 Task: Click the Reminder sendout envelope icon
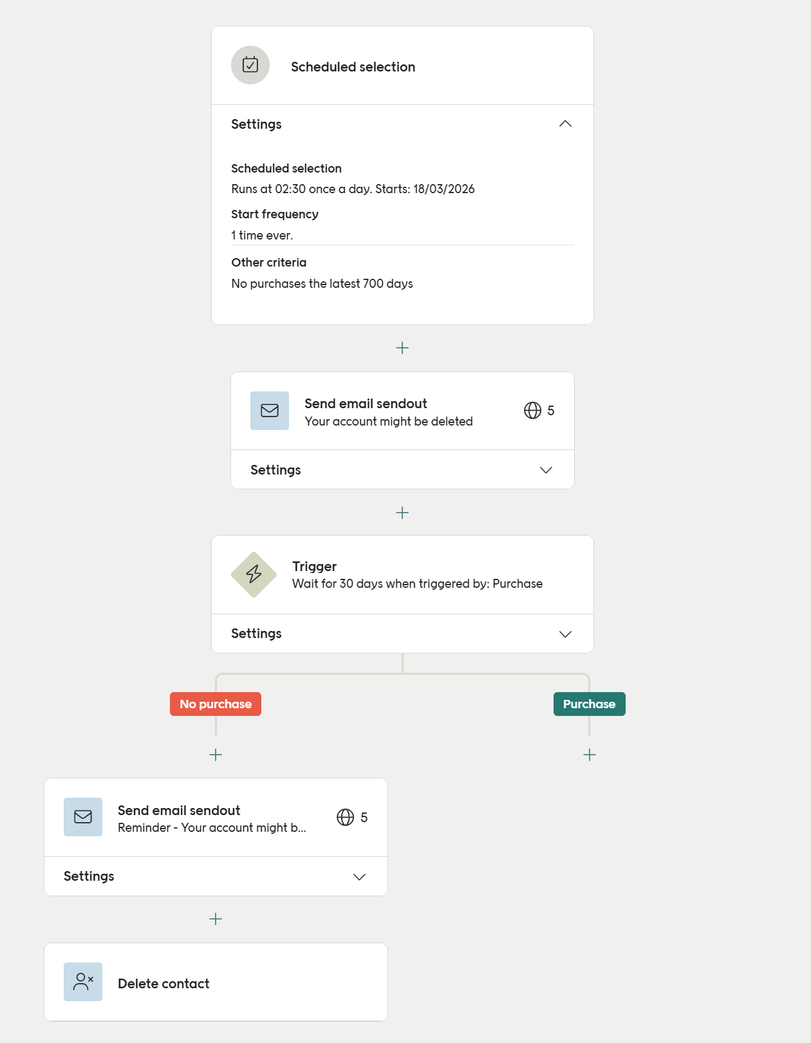click(x=83, y=817)
